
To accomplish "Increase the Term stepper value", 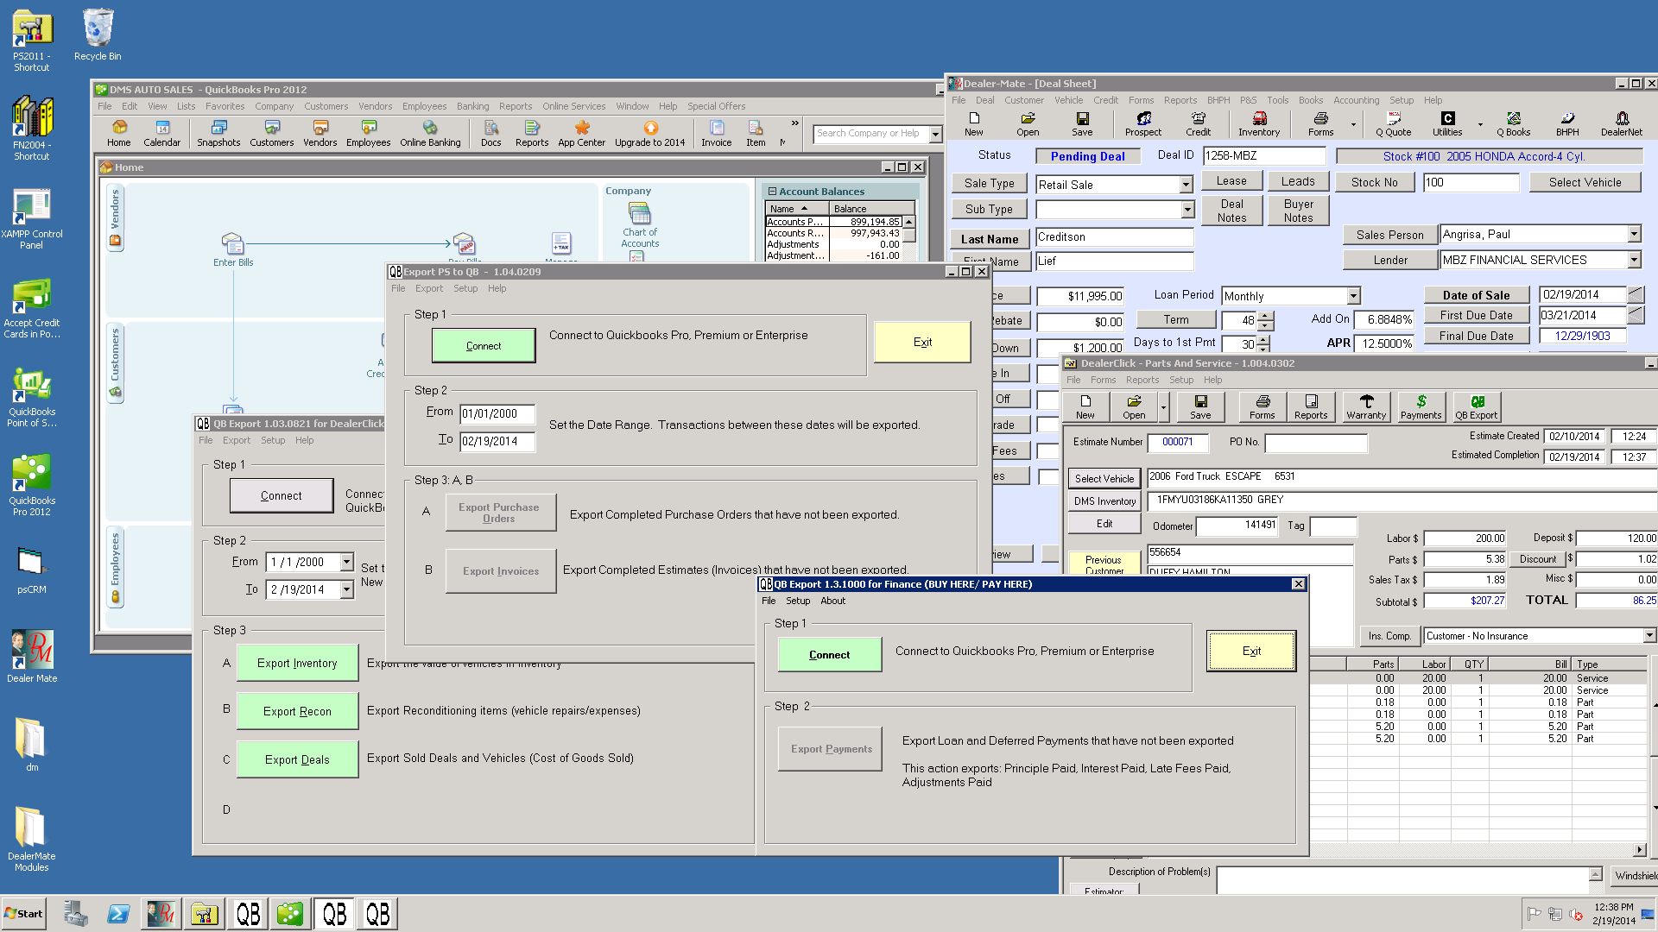I will 1265,316.
